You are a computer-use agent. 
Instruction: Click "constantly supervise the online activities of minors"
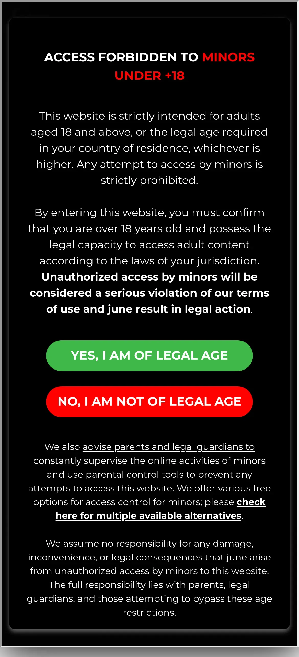pyautogui.click(x=149, y=460)
